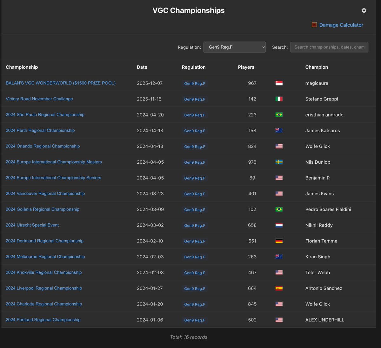The width and height of the screenshot is (381, 348).
Task: Click Gen9 Reg.F badge in Victory Road row
Action: (195, 99)
